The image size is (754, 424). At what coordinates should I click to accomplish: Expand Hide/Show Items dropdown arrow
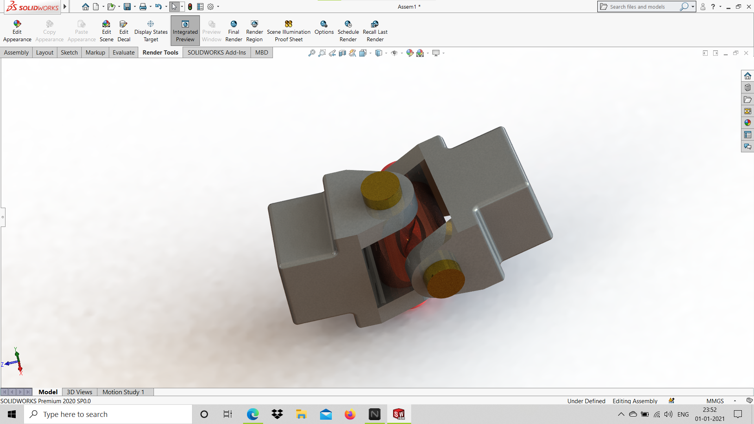(402, 53)
